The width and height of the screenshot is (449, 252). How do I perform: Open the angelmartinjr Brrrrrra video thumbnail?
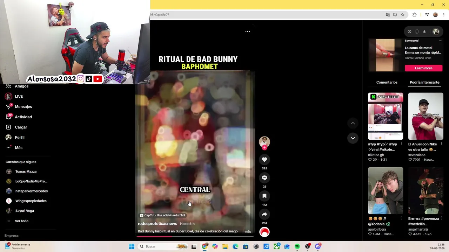[425, 190]
